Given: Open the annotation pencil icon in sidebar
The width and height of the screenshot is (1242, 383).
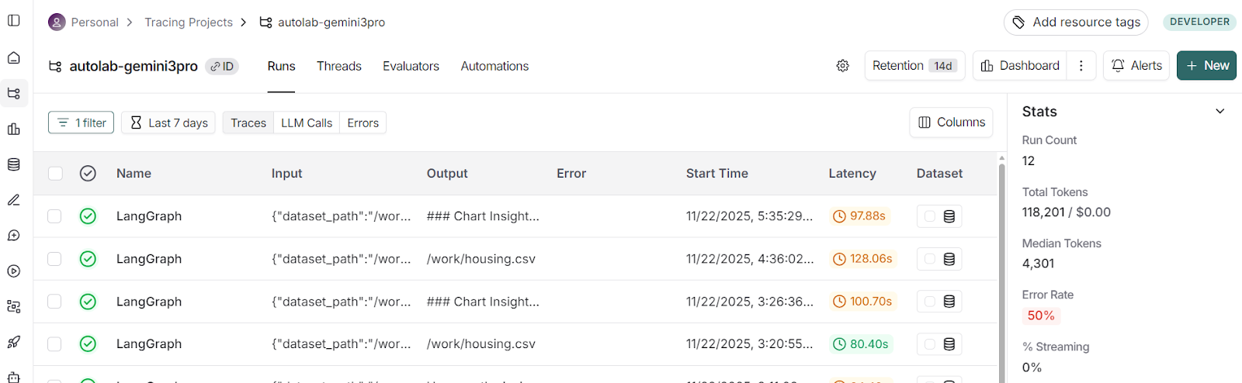Looking at the screenshot, I should coord(14,200).
